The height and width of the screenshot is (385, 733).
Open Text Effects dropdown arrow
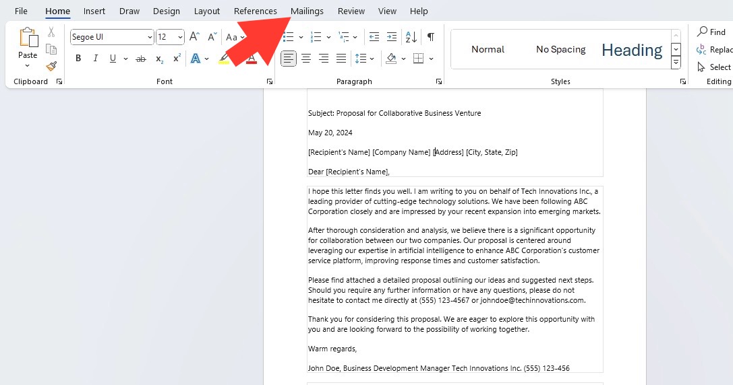[x=206, y=59]
